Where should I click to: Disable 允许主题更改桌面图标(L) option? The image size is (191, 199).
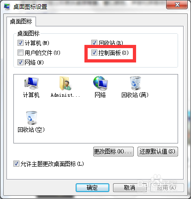(16, 164)
